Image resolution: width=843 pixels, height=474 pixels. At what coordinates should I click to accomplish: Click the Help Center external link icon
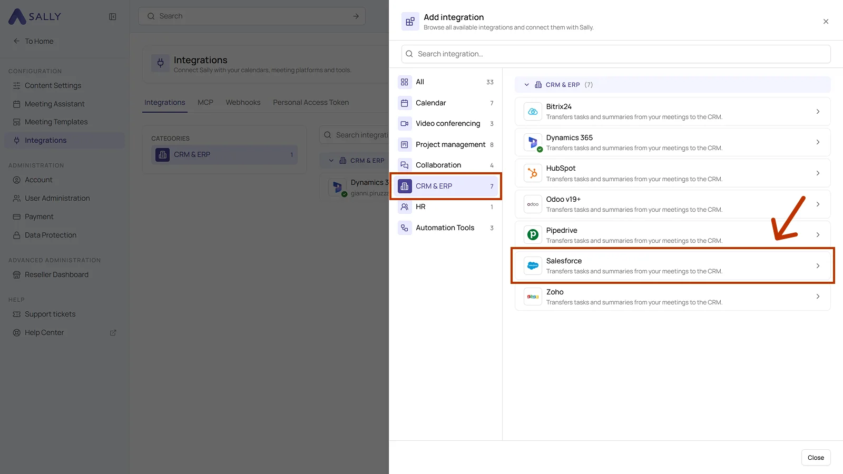pos(113,333)
